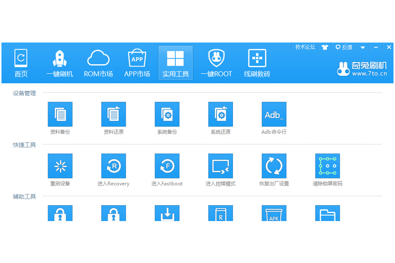Click the 清除锁屏密码 clear lock password icon

tap(327, 166)
